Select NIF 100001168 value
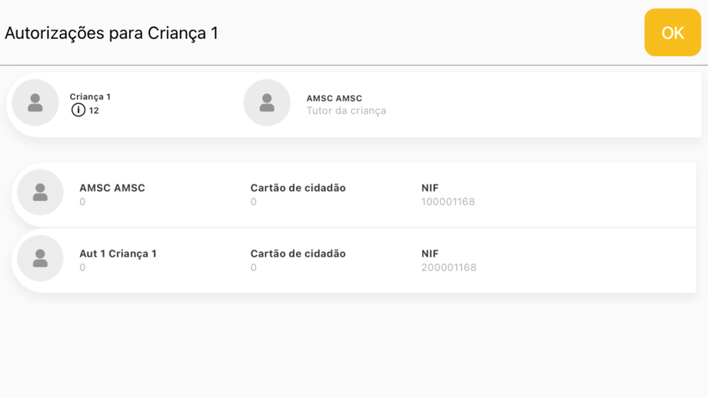Viewport: 708px width, 398px height. 448,202
